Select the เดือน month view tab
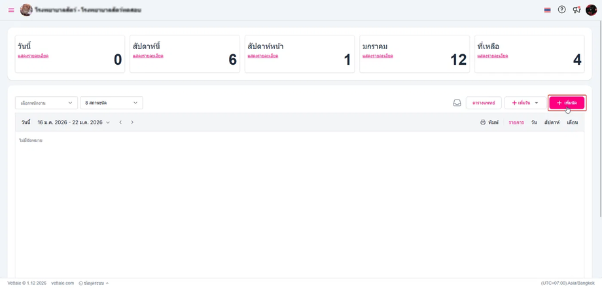The height and width of the screenshot is (288, 602). tap(572, 122)
